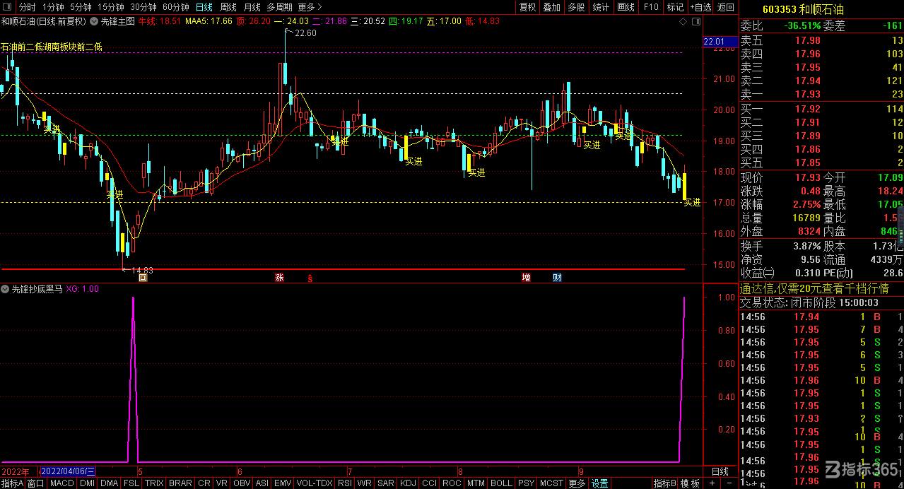The image size is (904, 489).
Task: Select the 日线 daily tab
Action: pos(204,7)
